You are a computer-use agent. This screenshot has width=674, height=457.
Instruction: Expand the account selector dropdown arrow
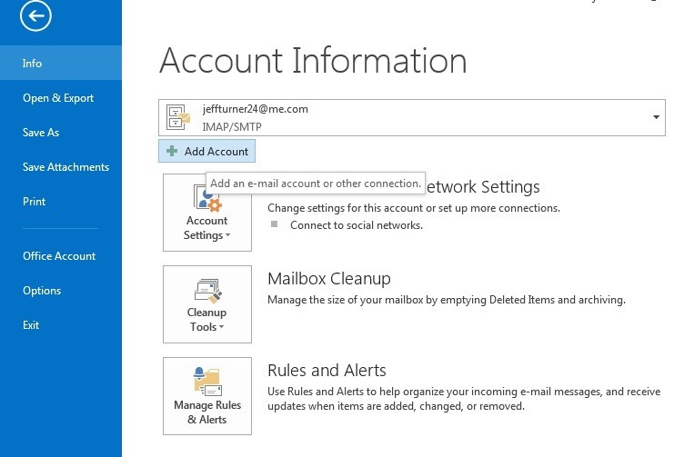pos(656,117)
